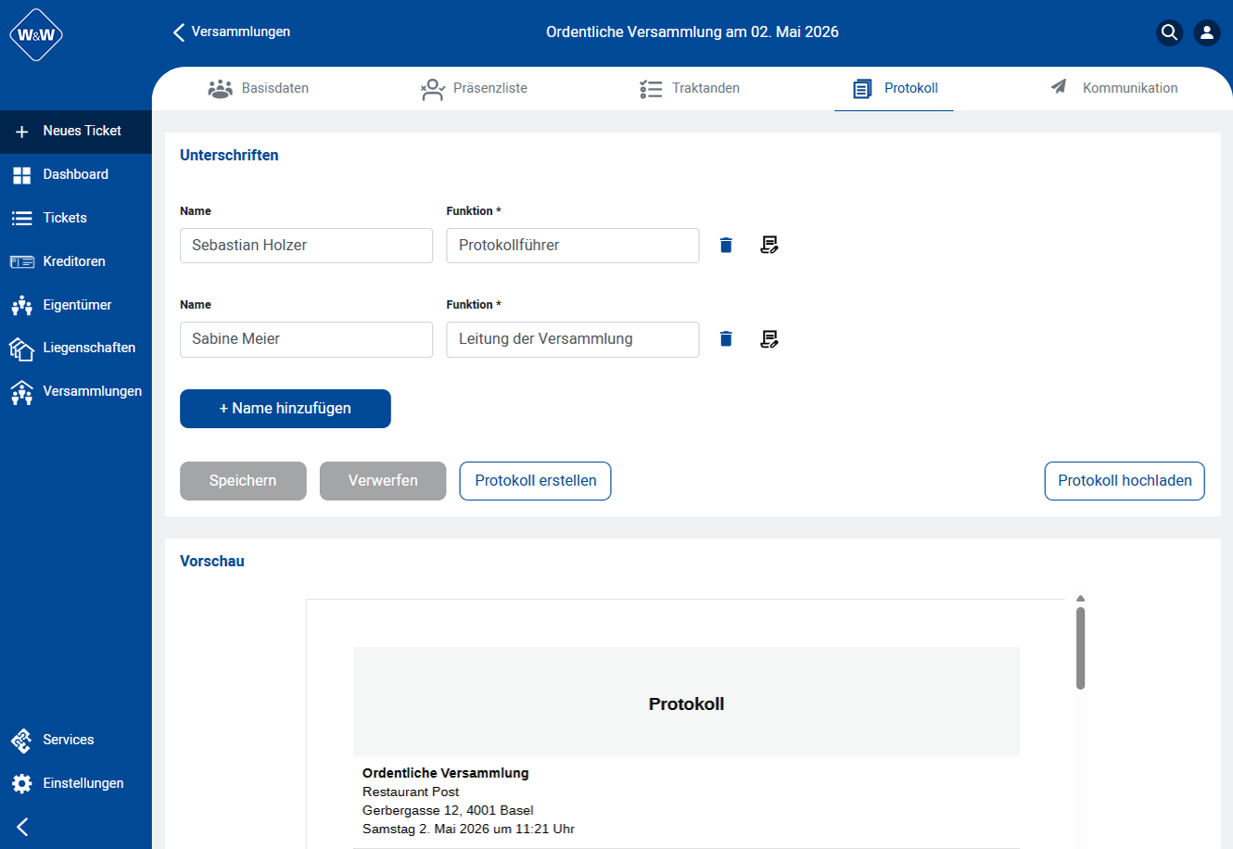The height and width of the screenshot is (849, 1233).
Task: Open the Kommunikation tab
Action: coord(1114,89)
